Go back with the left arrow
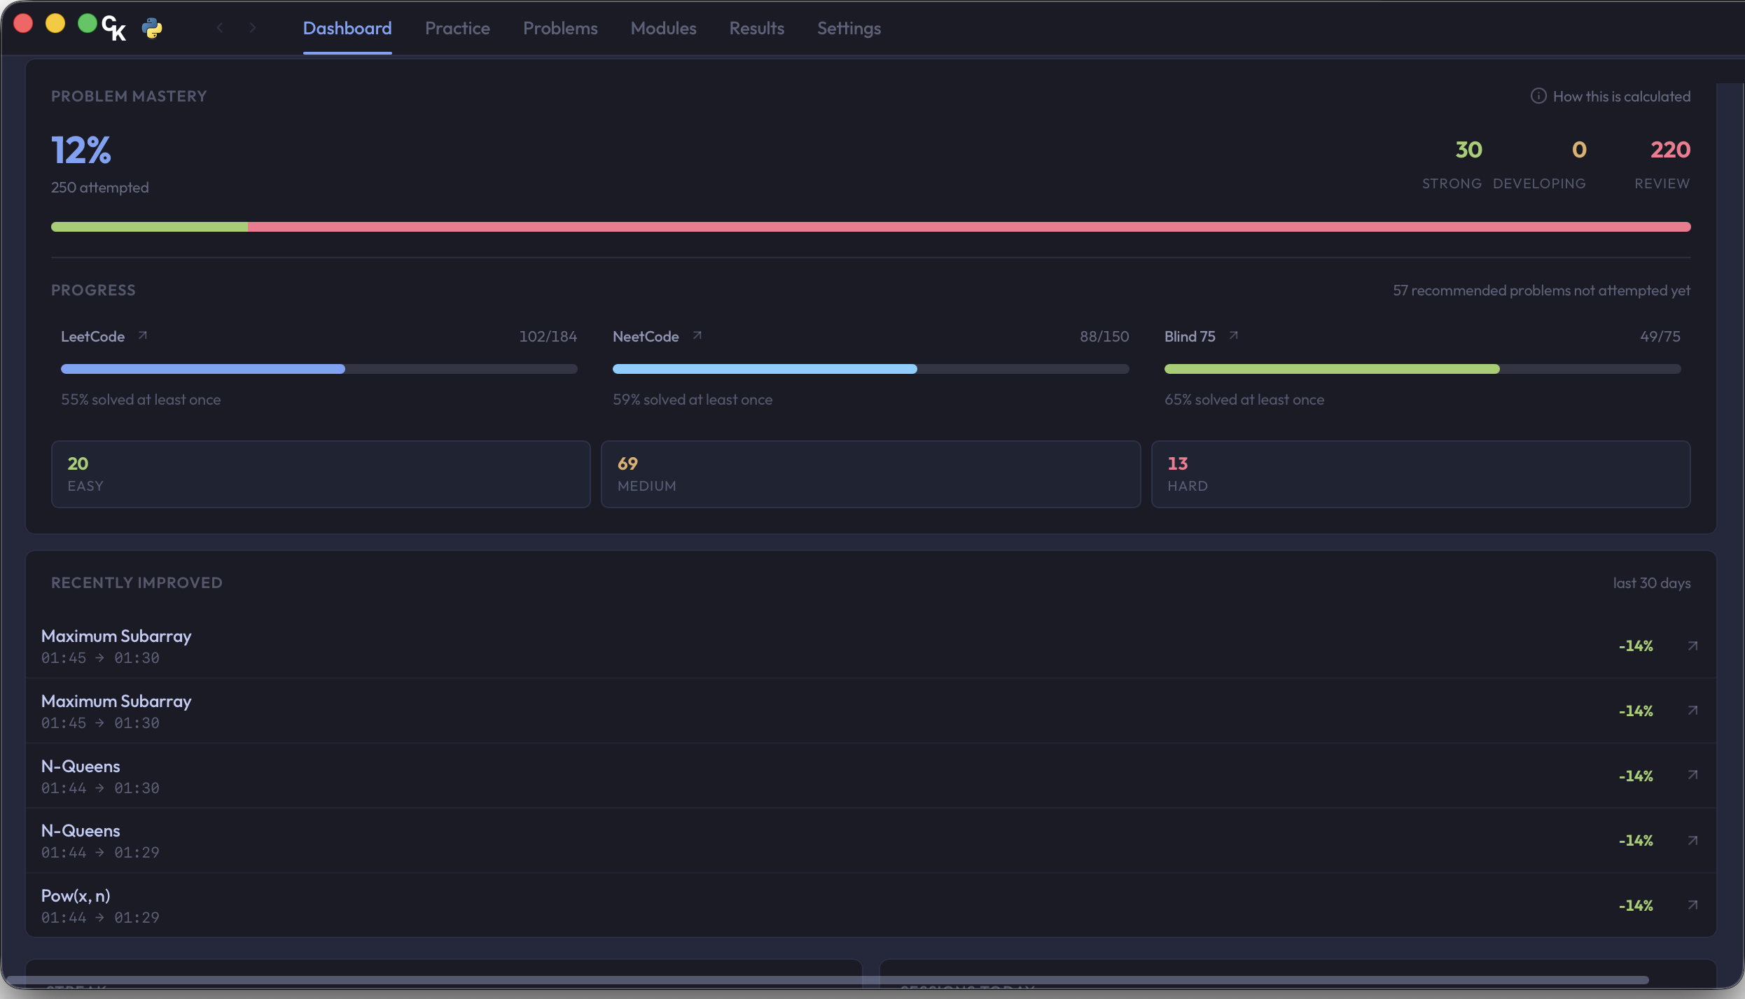The width and height of the screenshot is (1745, 999). coord(220,28)
